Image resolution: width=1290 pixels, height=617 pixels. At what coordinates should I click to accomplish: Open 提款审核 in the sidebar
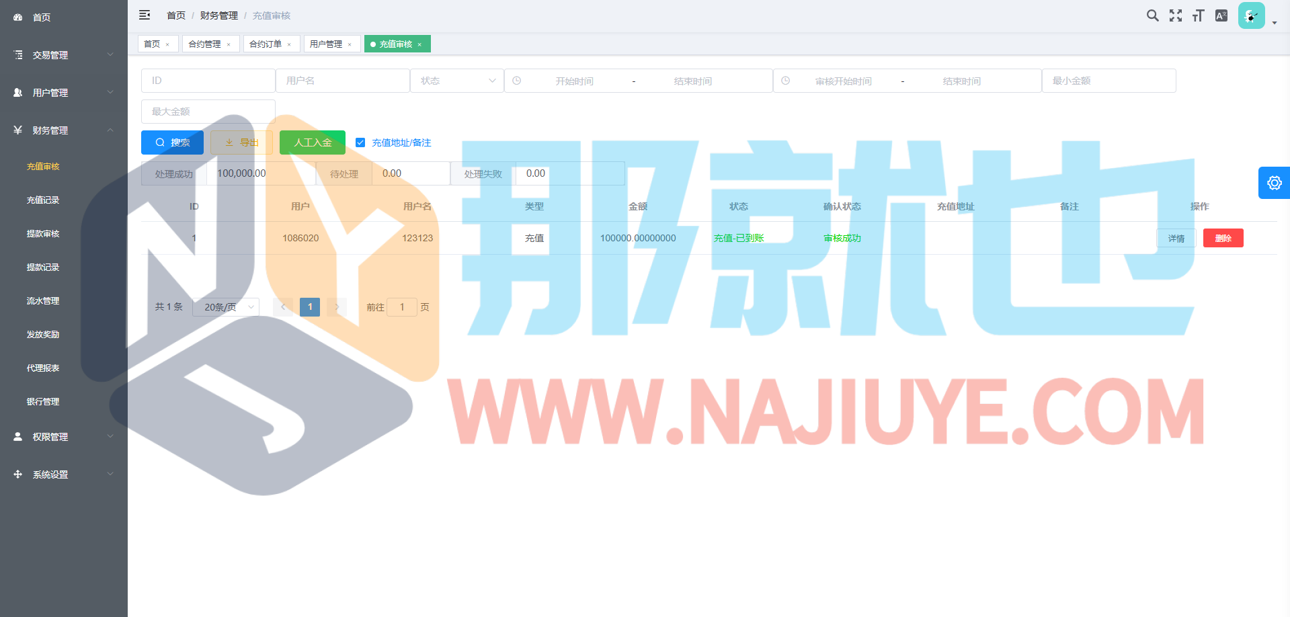[x=43, y=234]
